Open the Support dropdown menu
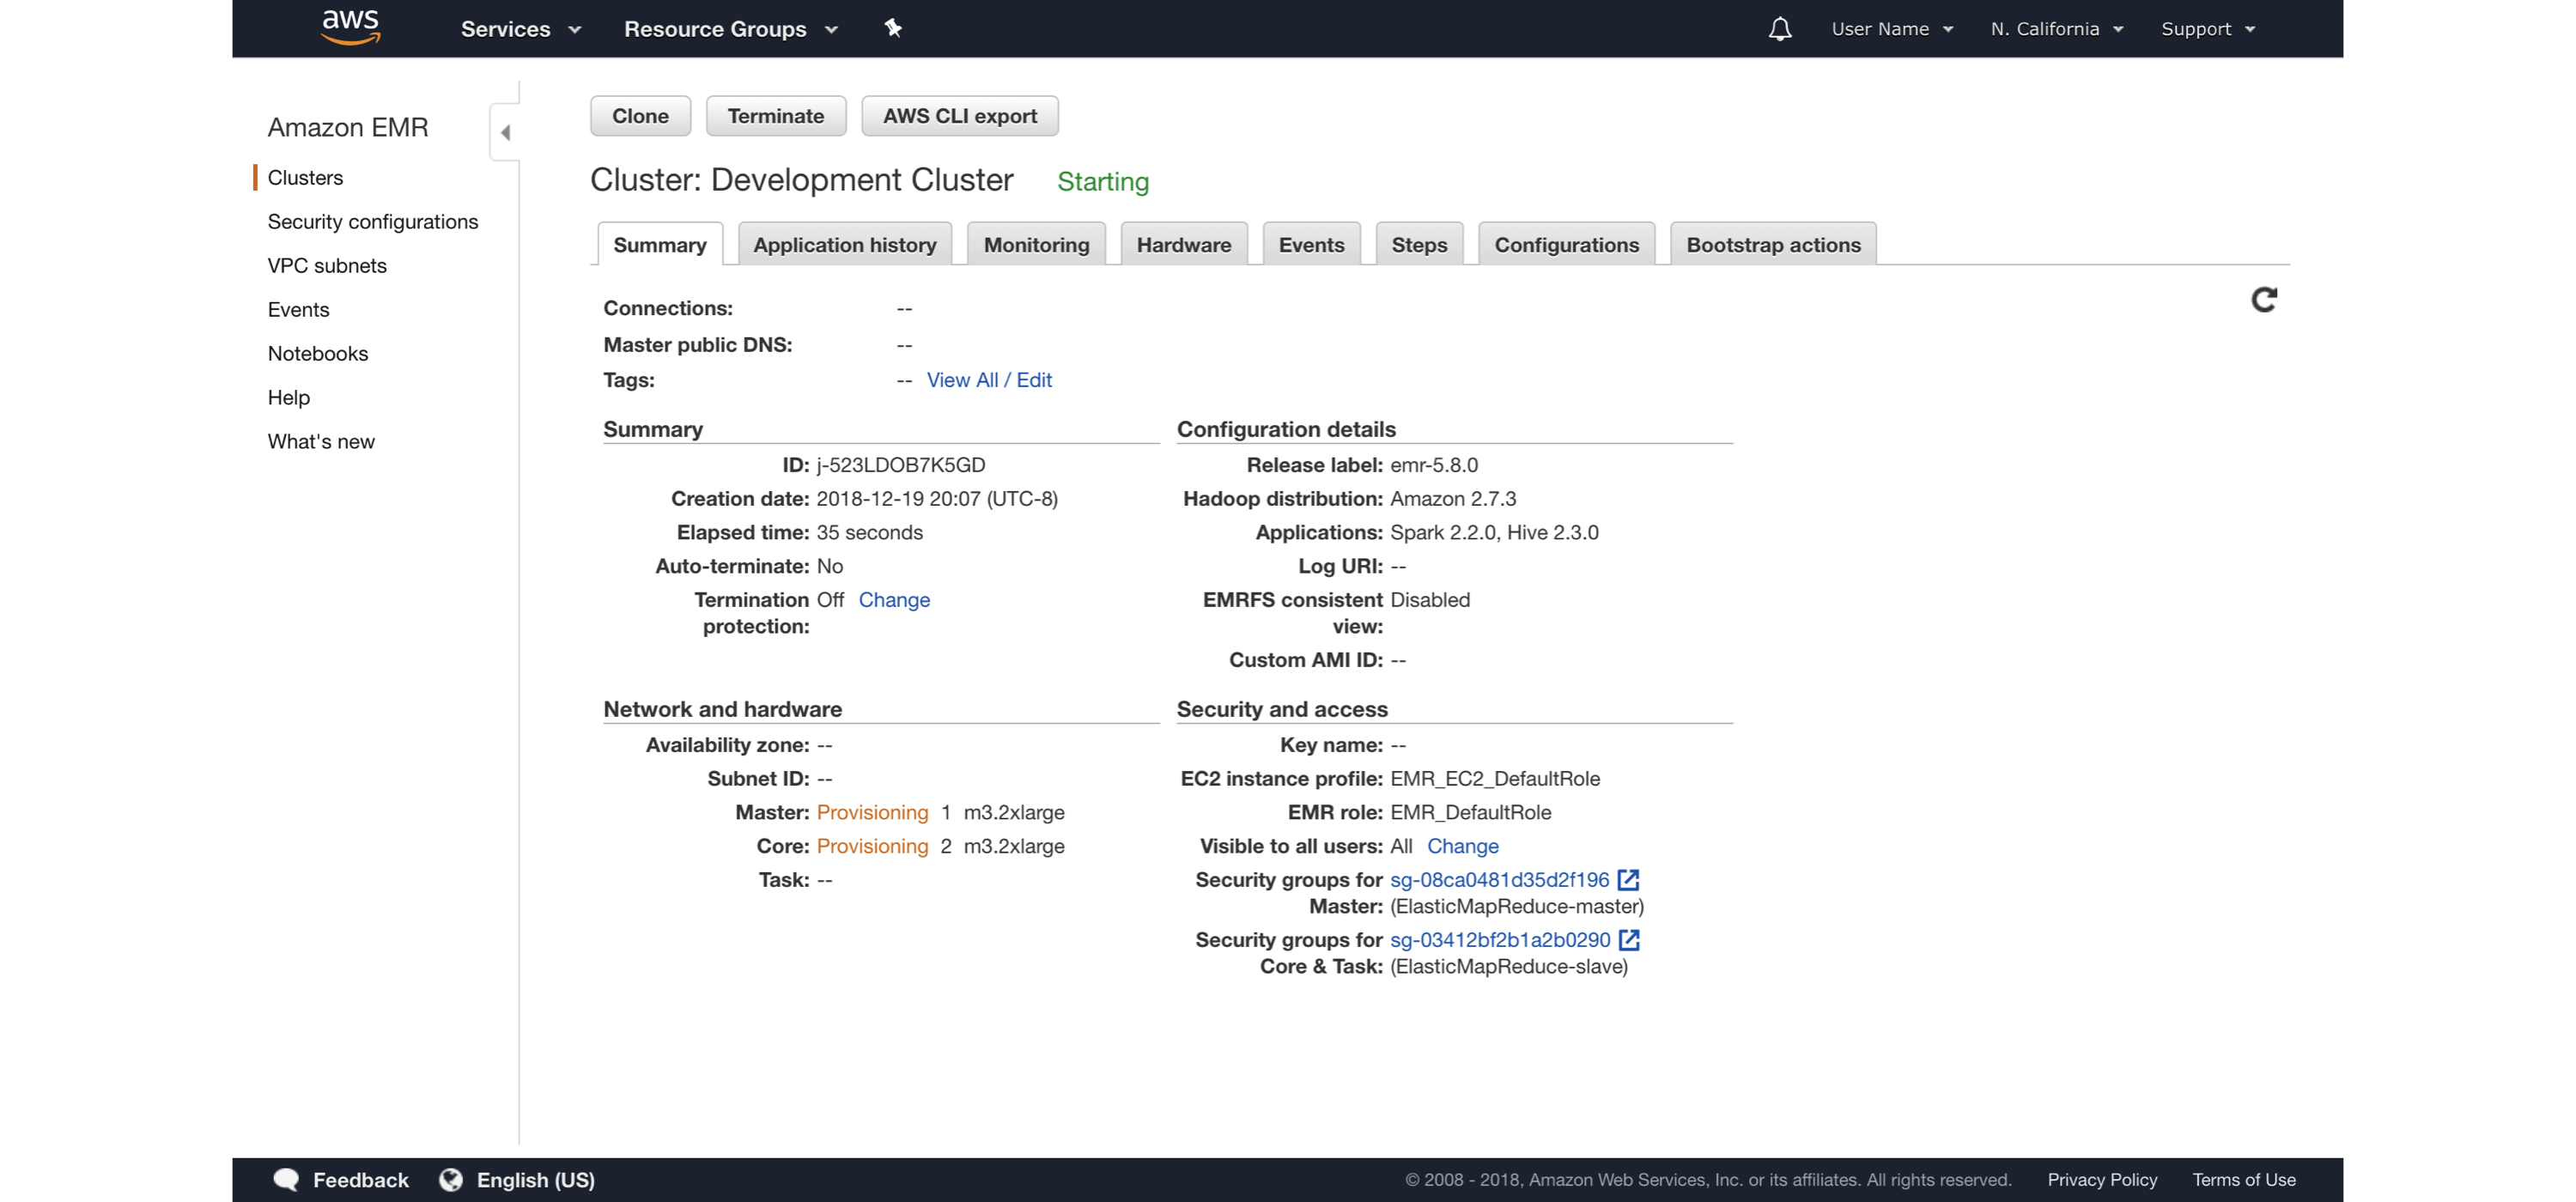This screenshot has width=2576, height=1202. coord(2208,29)
